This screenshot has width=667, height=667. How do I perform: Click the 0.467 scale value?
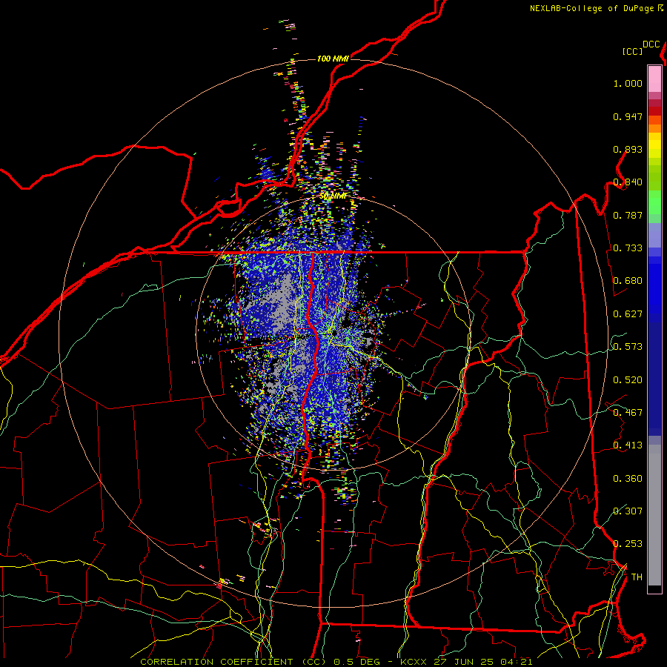pyautogui.click(x=628, y=413)
